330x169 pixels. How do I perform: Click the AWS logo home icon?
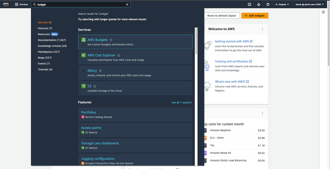tap(6, 4)
